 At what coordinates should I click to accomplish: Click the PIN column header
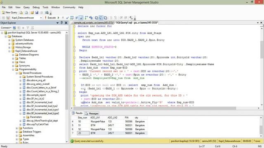127,118
